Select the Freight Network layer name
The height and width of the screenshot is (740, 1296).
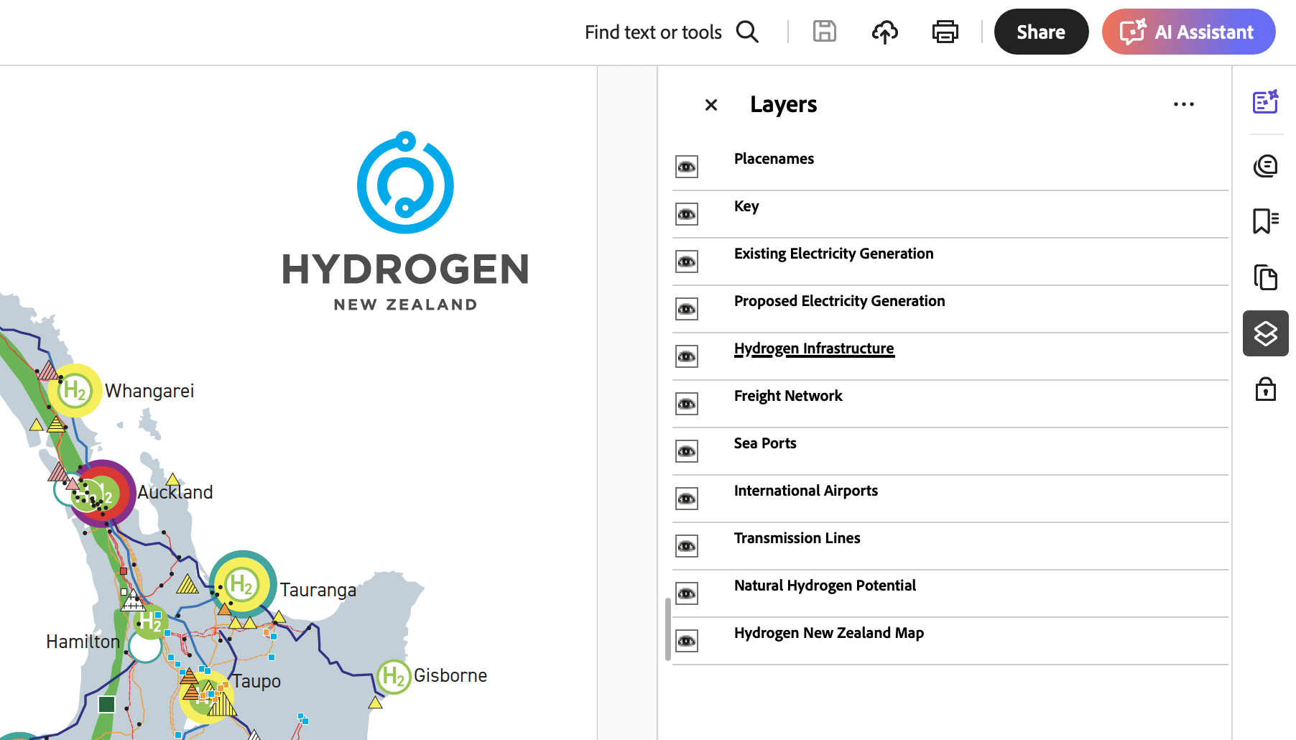tap(788, 396)
